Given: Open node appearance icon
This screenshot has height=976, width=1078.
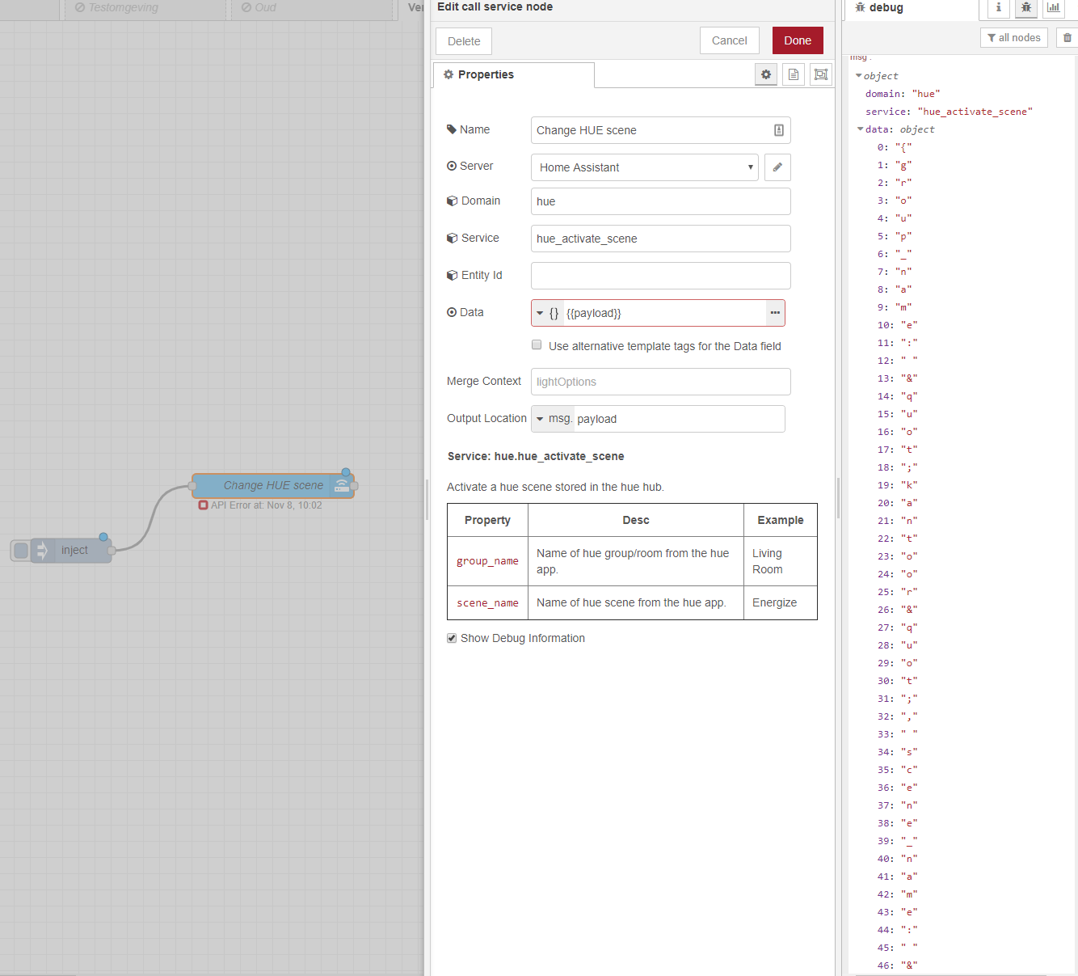Looking at the screenshot, I should (821, 74).
